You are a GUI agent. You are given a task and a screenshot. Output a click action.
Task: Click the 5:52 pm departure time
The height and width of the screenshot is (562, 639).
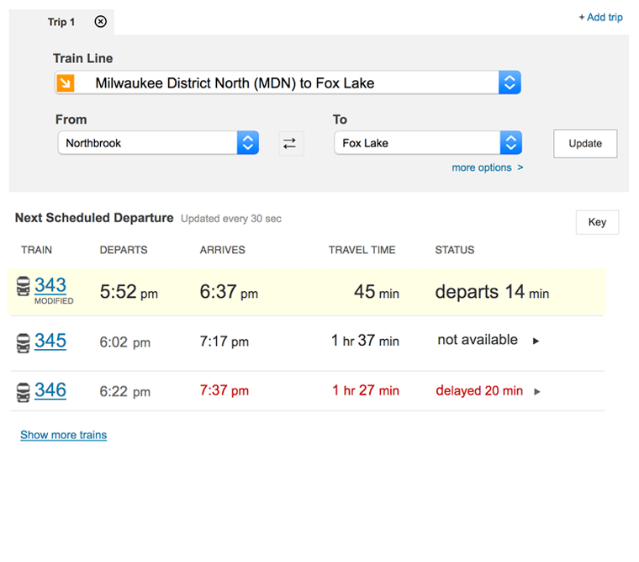click(x=129, y=292)
